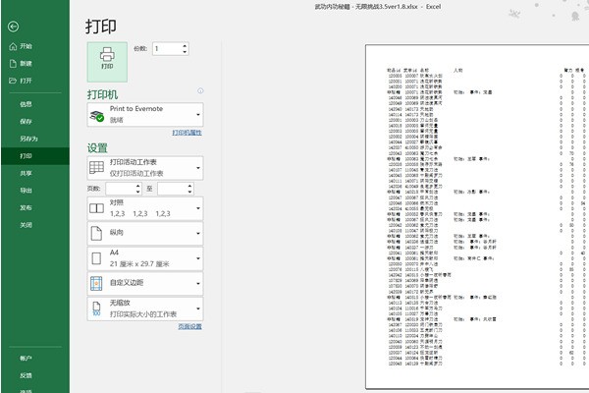Viewport: 589px width, 393px height.
Task: Select the Save (保存) menu item
Action: (x=35, y=122)
